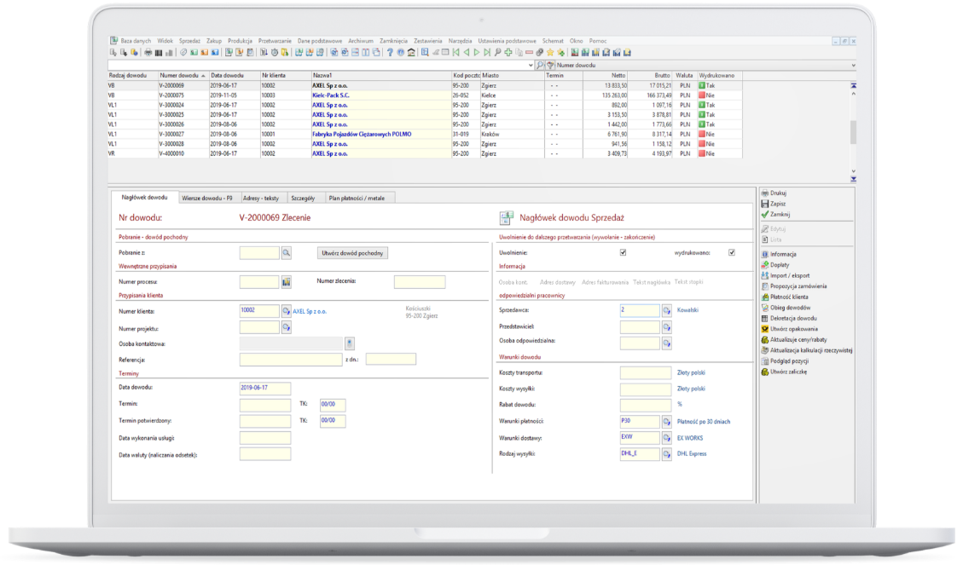Open the Produkcja menu
963x565 pixels.
tap(241, 41)
